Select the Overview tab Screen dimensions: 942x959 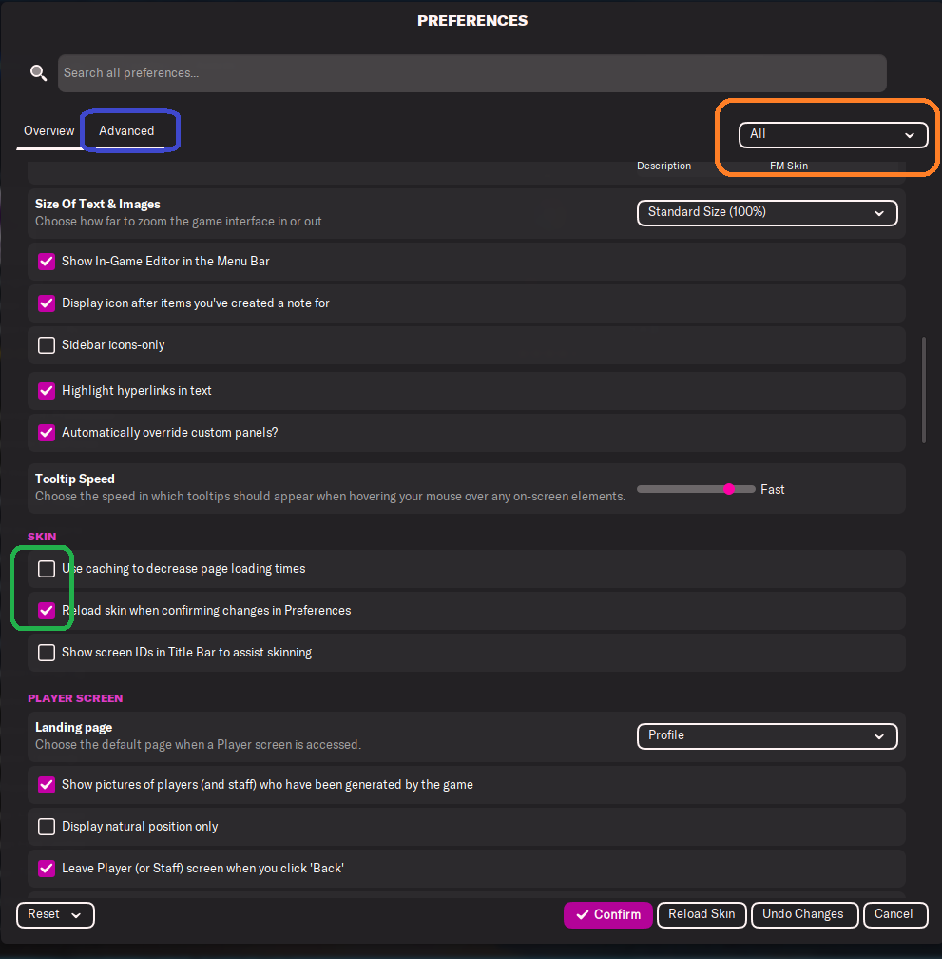(49, 131)
